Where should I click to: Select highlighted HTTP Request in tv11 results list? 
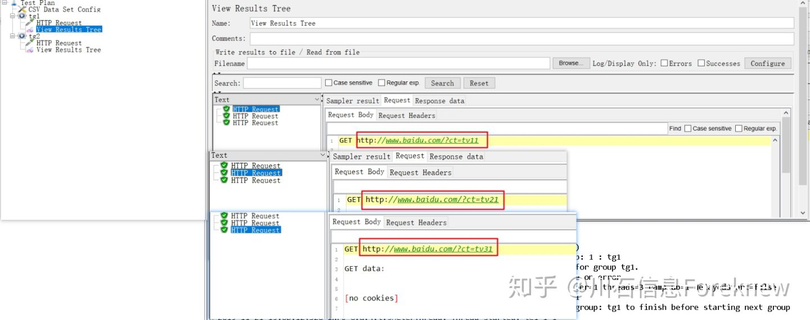click(255, 109)
